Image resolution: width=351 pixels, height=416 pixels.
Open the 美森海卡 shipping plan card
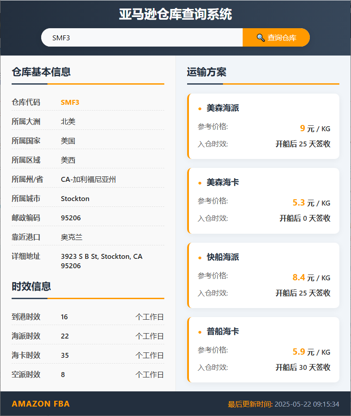tap(263, 201)
